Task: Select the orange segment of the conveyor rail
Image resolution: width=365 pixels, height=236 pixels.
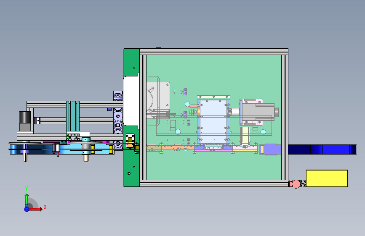Action: coord(178,147)
